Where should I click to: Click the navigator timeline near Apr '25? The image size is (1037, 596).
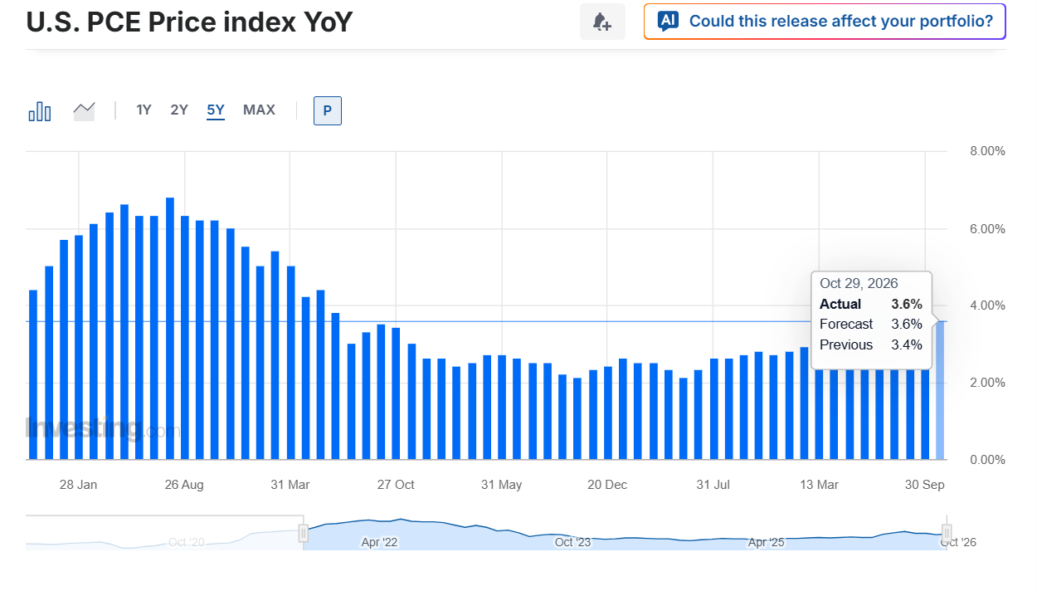coord(766,542)
